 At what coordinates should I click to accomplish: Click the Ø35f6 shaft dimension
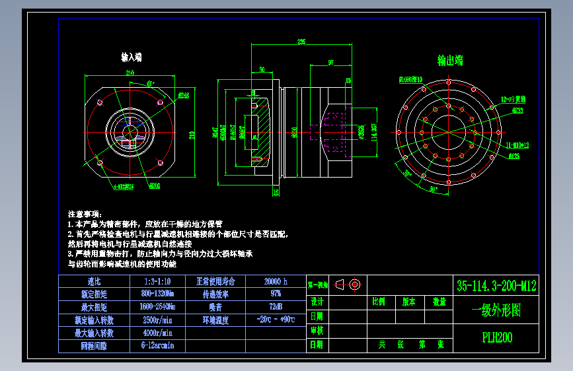362,132
